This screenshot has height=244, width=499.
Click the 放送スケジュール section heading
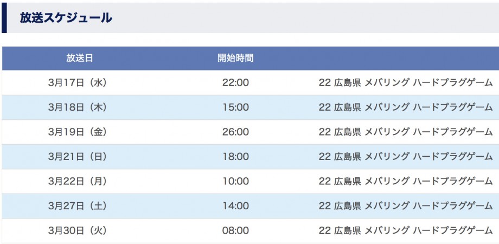[66, 18]
